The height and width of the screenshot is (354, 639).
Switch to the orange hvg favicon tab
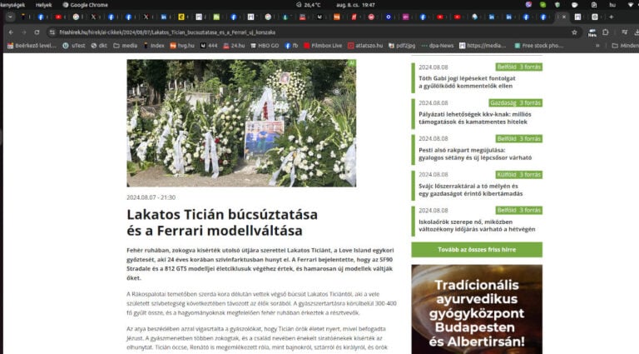coord(337,17)
